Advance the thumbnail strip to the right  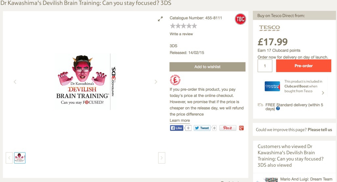tap(162, 158)
